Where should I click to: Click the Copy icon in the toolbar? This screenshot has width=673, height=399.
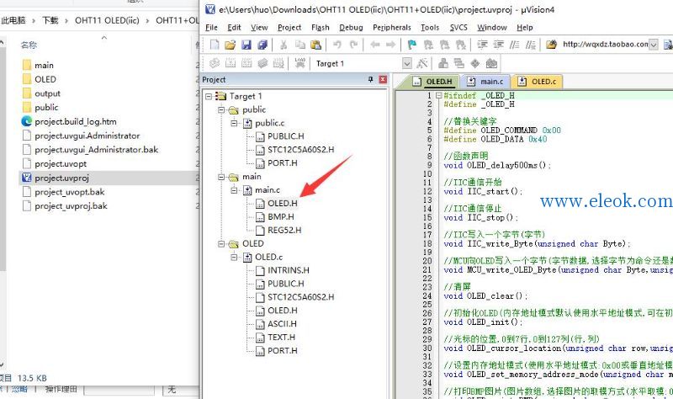click(x=300, y=45)
